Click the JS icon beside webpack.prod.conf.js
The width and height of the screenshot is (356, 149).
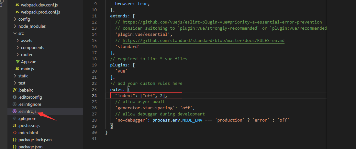click(17, 12)
